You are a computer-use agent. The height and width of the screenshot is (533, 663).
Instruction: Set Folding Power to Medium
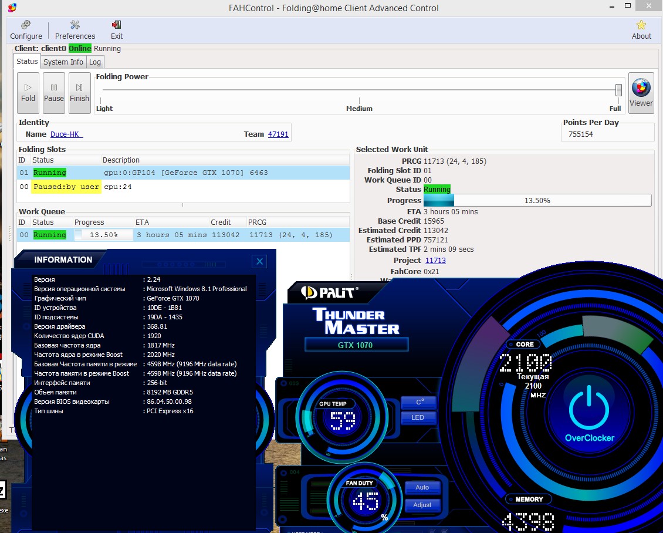[359, 108]
